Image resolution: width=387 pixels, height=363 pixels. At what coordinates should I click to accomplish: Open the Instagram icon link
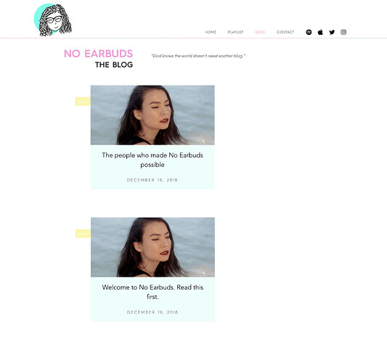(x=343, y=32)
